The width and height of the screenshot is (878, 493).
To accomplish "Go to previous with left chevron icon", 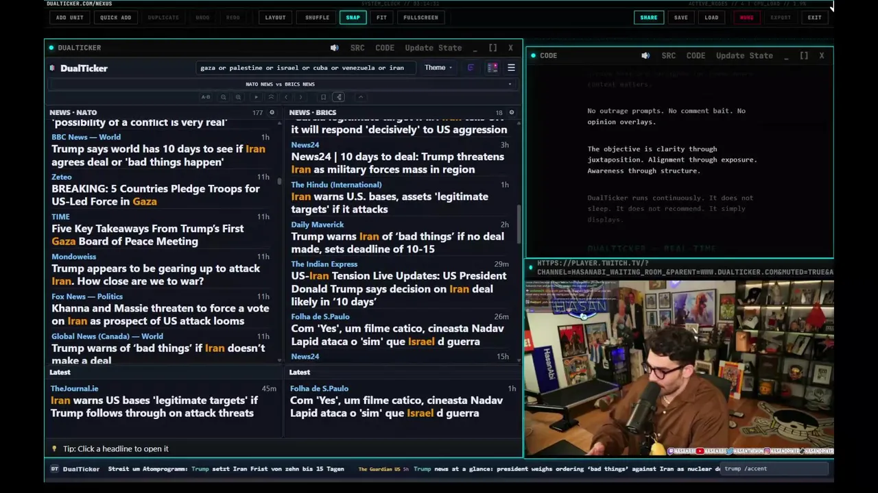I will point(286,97).
